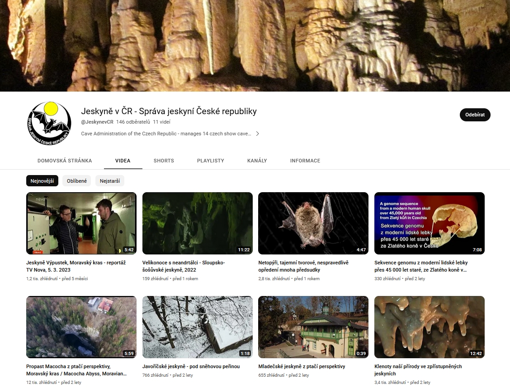This screenshot has height=388, width=510.
Task: Click the bat logo channel avatar
Action: click(x=49, y=123)
